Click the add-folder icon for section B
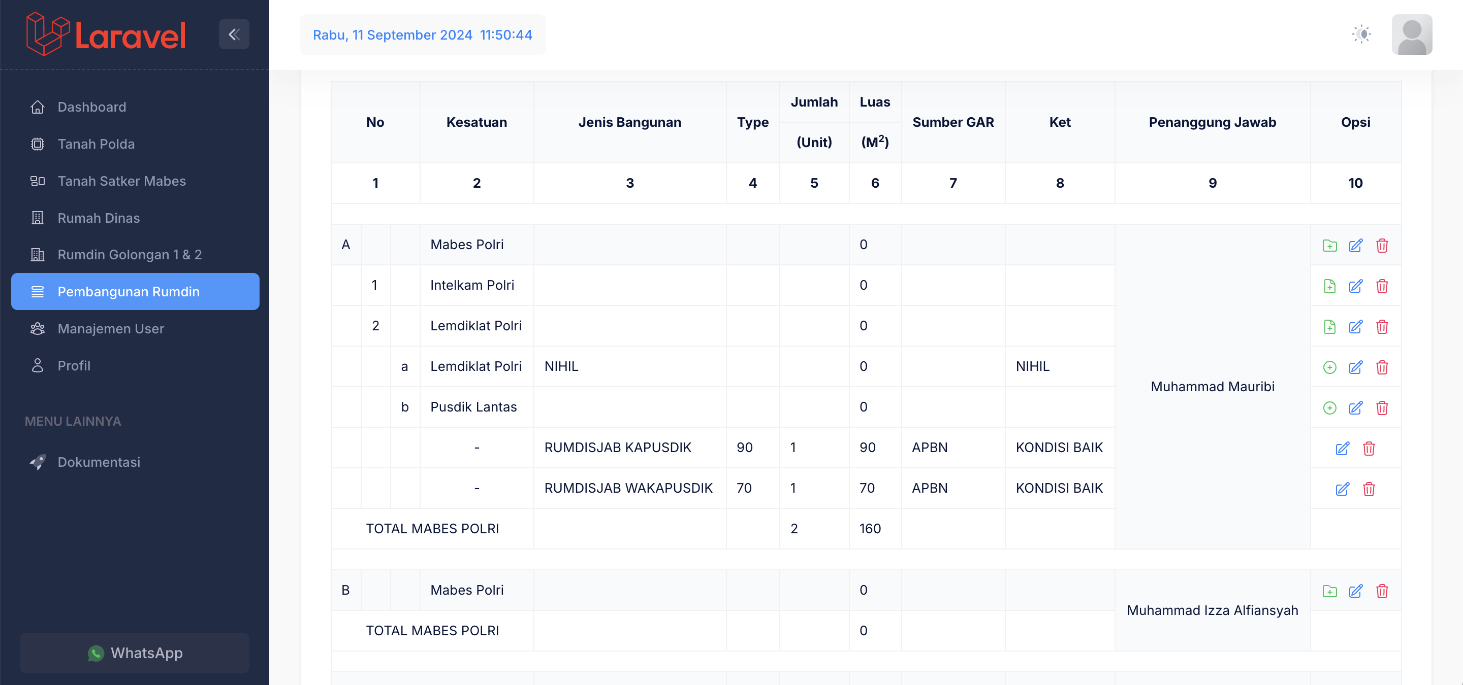Viewport: 1463px width, 685px height. [1329, 592]
